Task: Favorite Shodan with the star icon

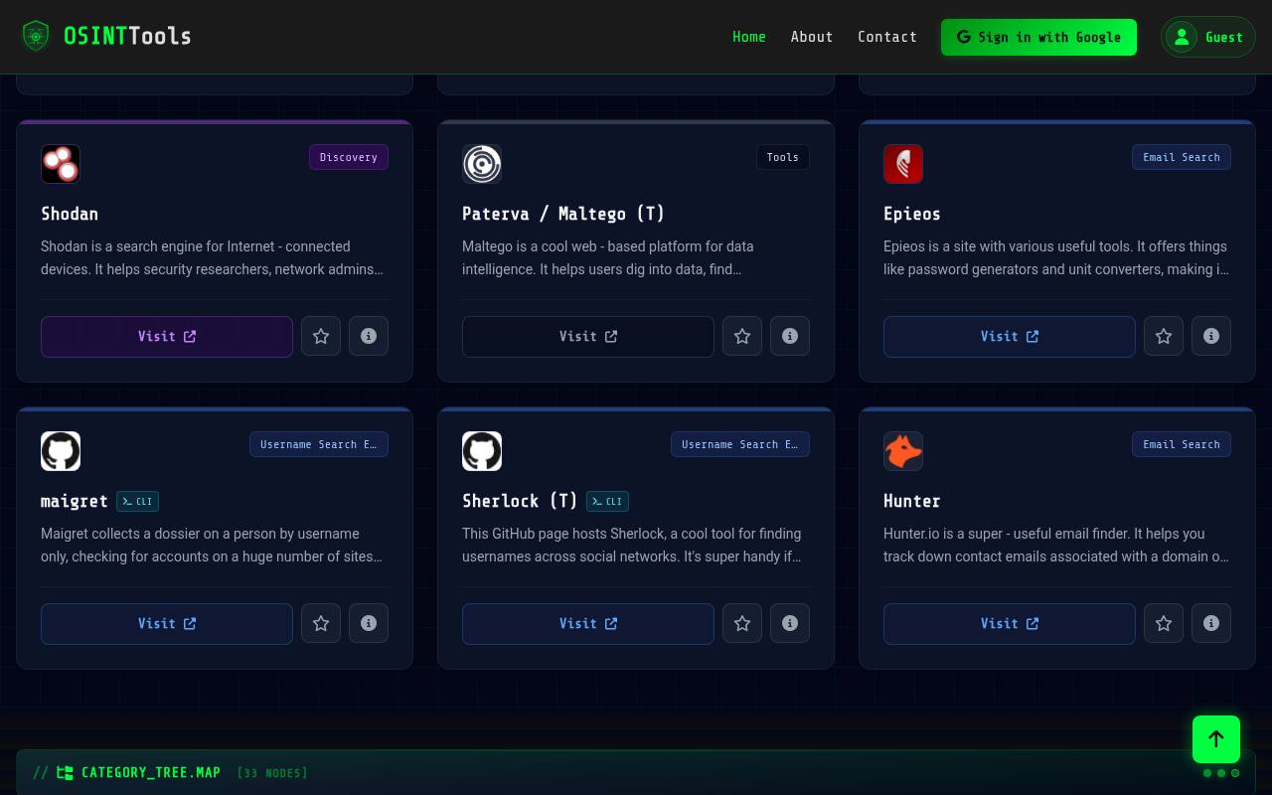Action: coord(321,336)
